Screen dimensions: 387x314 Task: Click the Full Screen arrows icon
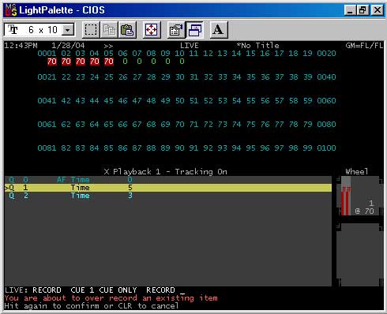point(152,29)
